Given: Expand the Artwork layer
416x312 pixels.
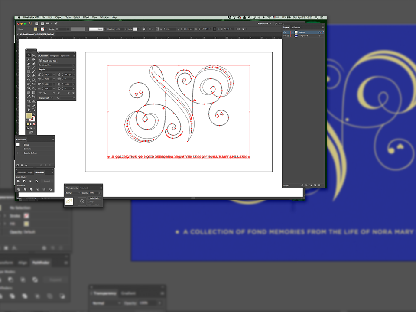Looking at the screenshot, I should pos(292,32).
